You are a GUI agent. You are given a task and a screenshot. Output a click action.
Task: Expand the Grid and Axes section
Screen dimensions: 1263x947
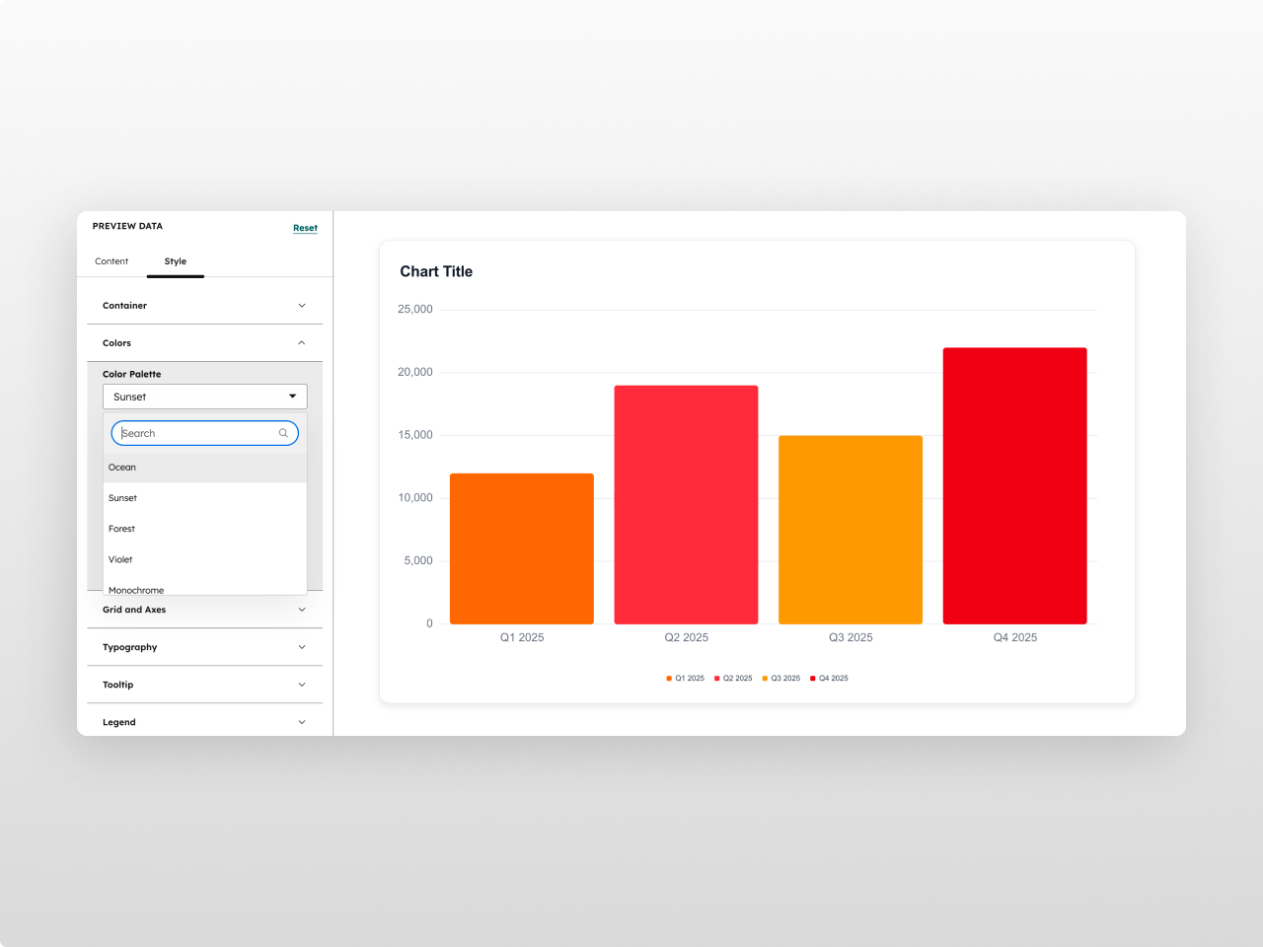[204, 610]
